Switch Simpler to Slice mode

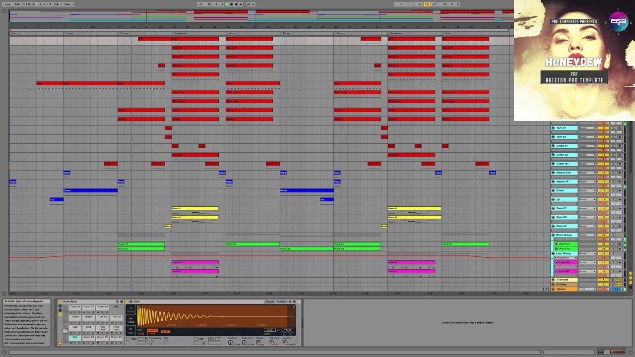pos(131,331)
